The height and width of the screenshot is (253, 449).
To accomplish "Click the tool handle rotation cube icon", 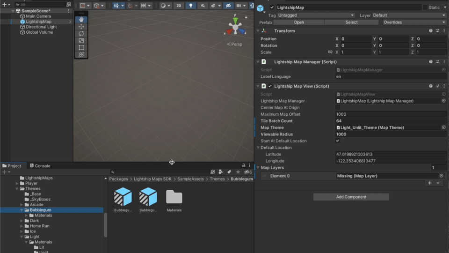I will click(97, 6).
